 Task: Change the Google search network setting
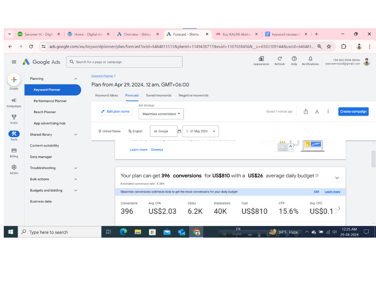pos(164,131)
